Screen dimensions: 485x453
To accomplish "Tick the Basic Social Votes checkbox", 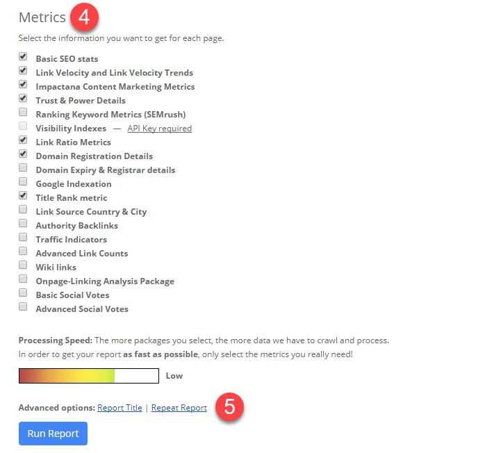I will [x=23, y=293].
